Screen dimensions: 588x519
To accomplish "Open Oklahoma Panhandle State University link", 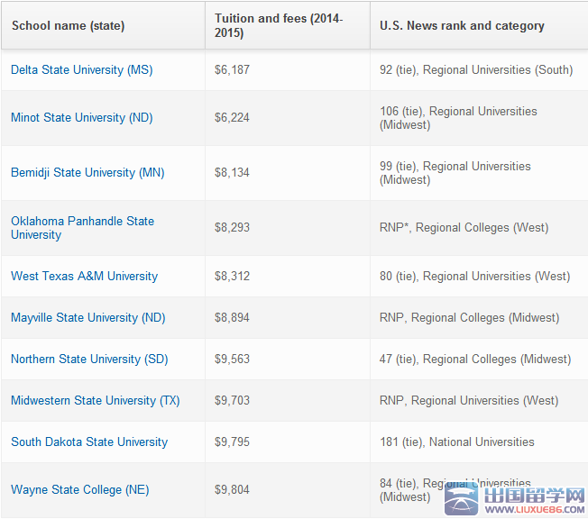I will pos(82,227).
